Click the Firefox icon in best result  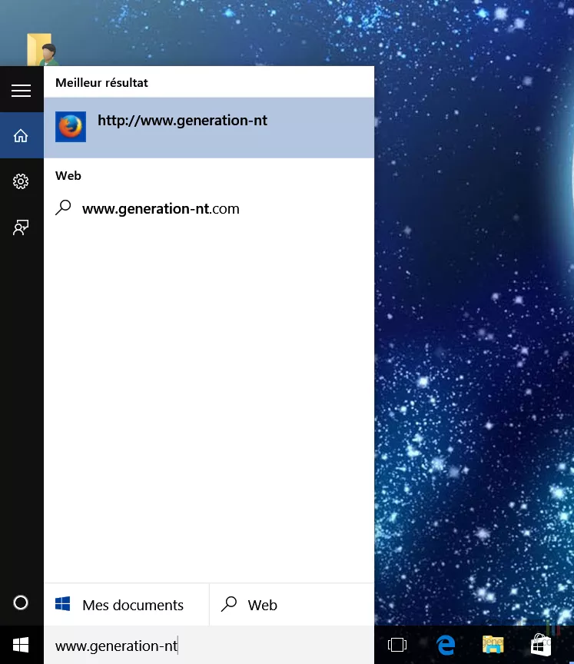pos(71,127)
